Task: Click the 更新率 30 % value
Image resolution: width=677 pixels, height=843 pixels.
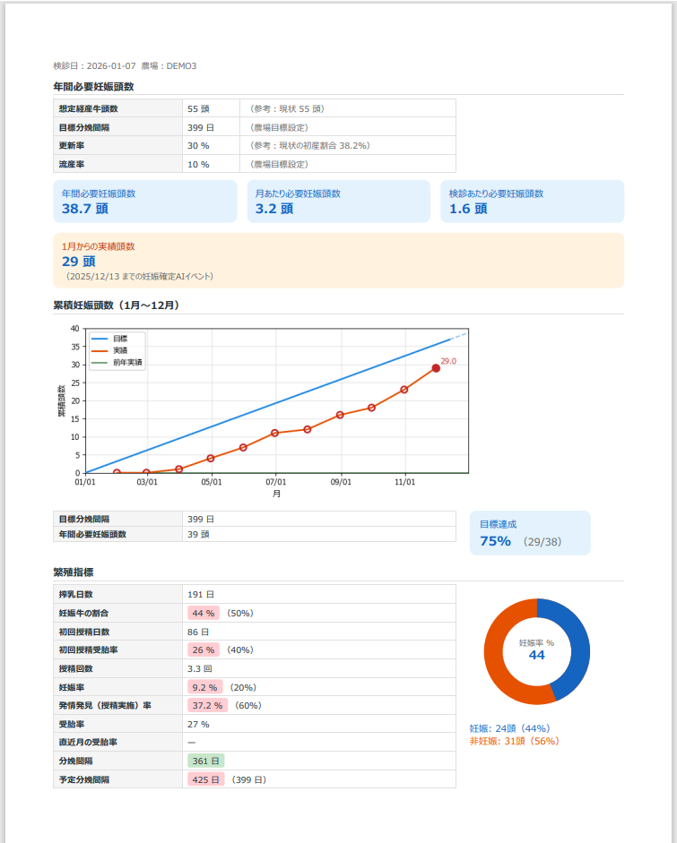Action: point(198,146)
